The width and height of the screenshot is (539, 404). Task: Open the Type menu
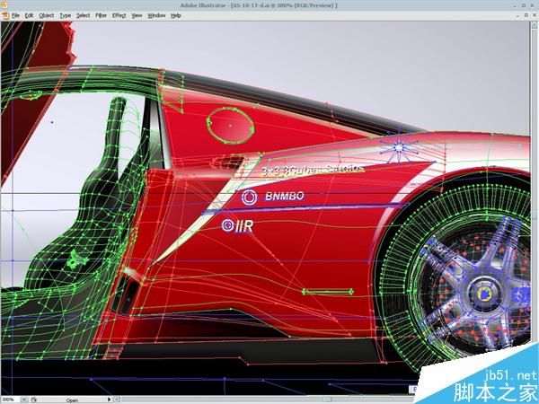point(66,15)
